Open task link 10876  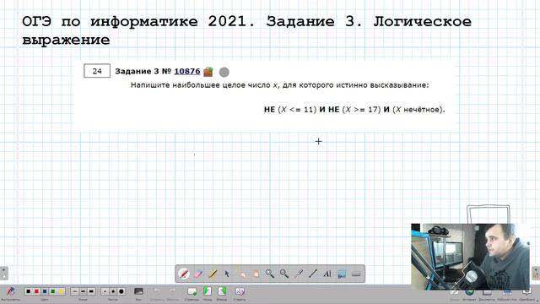pyautogui.click(x=187, y=71)
